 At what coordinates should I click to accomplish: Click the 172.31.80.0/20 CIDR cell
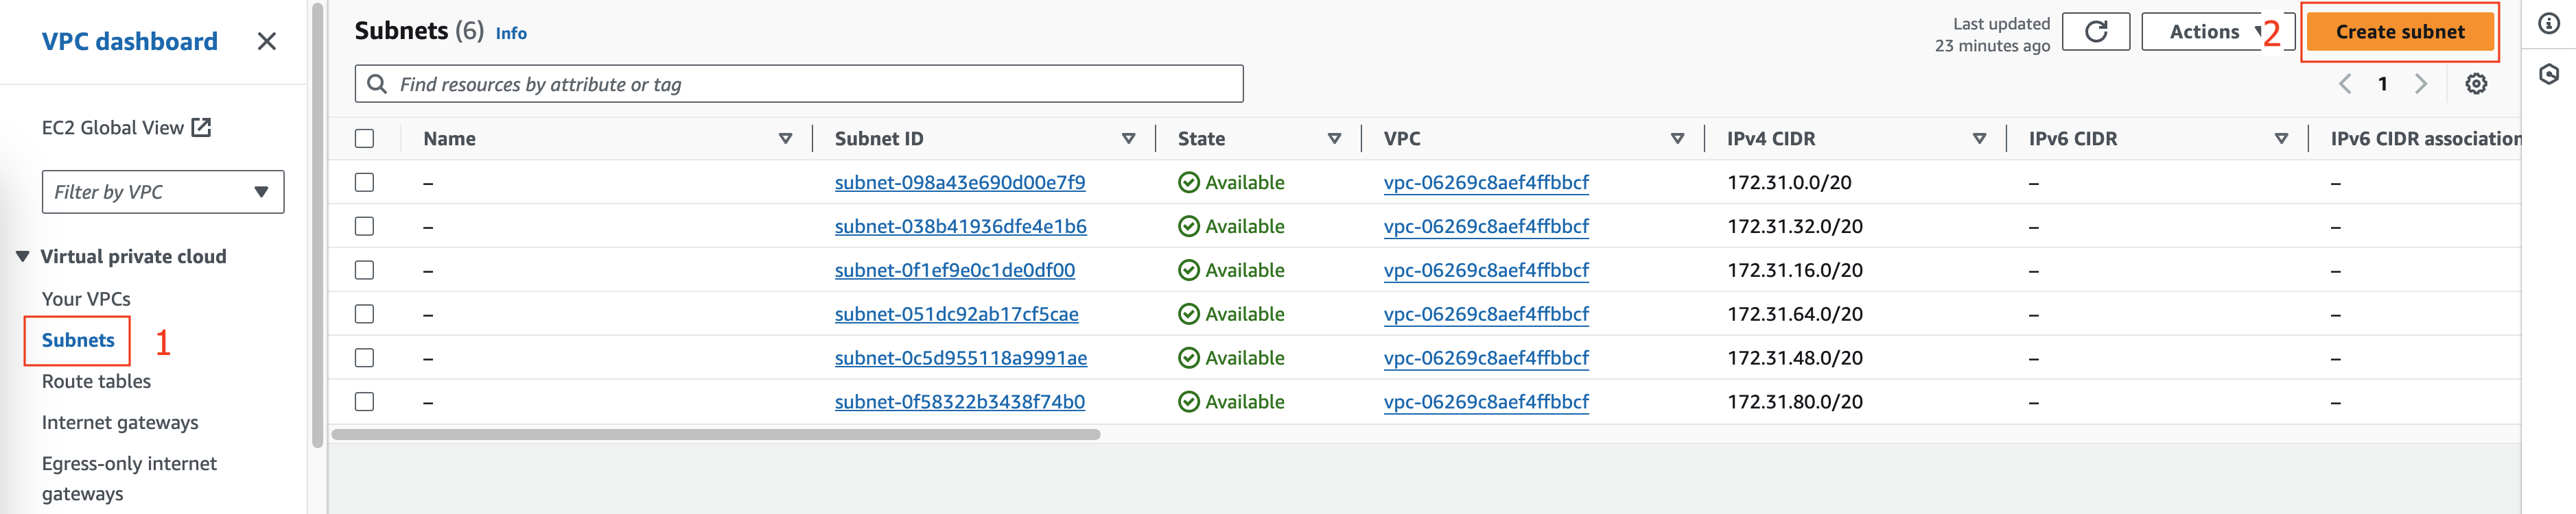(x=1795, y=402)
